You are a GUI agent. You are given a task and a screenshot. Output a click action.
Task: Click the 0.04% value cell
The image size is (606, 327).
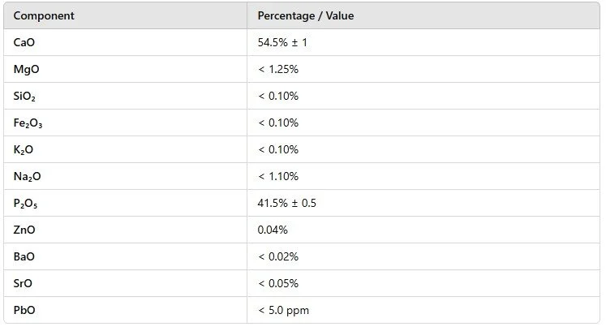[273, 230]
